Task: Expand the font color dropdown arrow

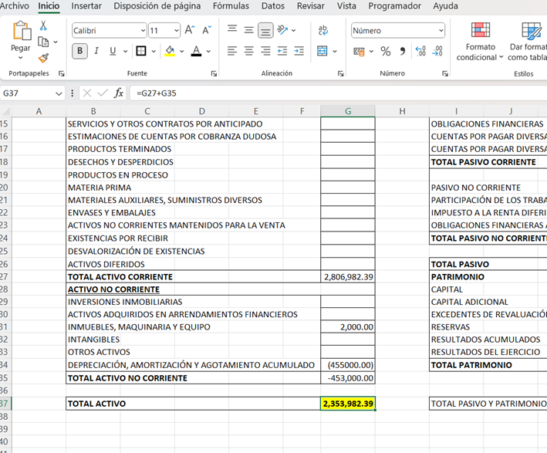Action: pos(208,51)
